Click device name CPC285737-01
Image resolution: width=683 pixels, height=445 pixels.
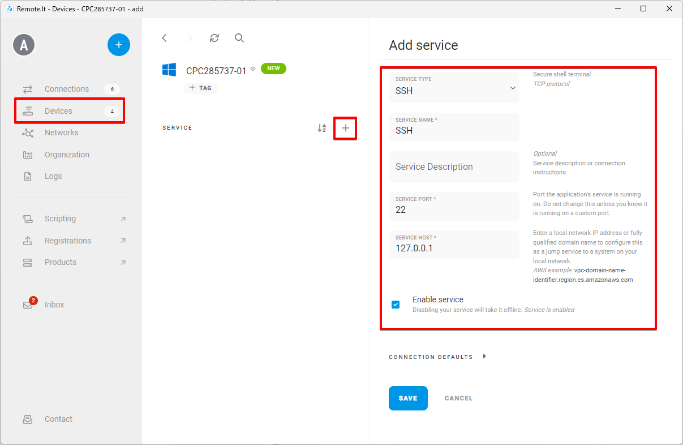click(216, 71)
